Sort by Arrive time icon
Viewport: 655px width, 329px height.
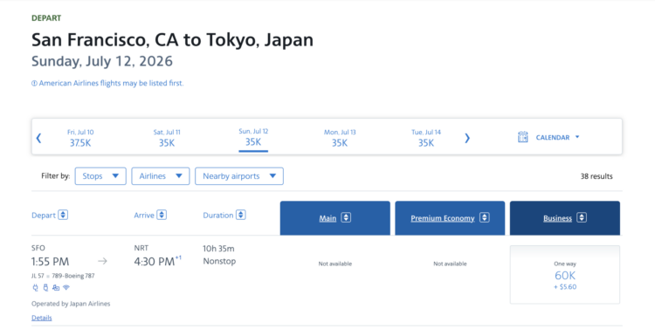coord(162,215)
